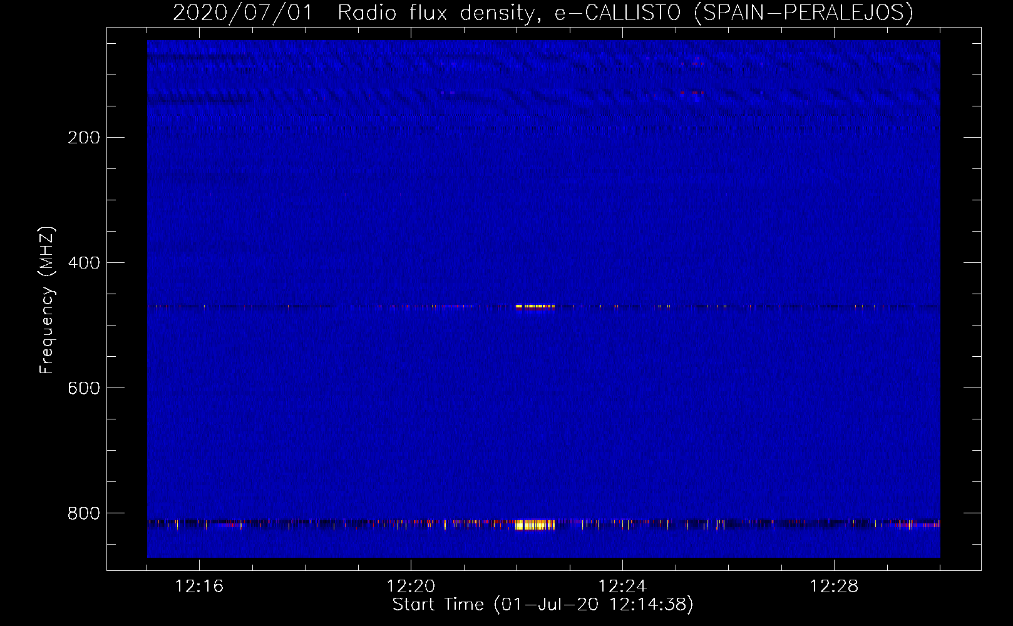Click the "Frequency (MHZ)" axis label
This screenshot has width=1013, height=626.
coord(47,300)
